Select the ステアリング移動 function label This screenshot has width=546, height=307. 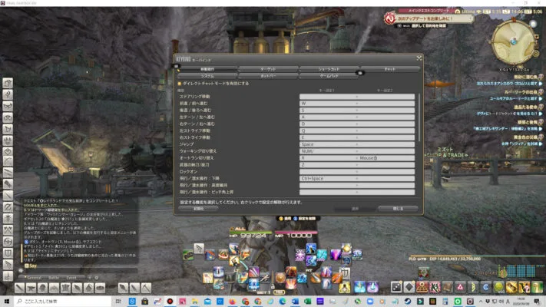click(194, 97)
